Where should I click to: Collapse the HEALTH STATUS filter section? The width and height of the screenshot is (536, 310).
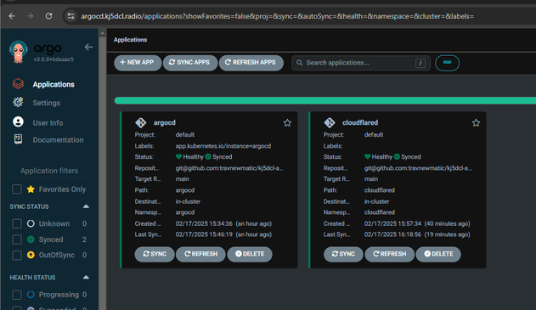point(86,277)
